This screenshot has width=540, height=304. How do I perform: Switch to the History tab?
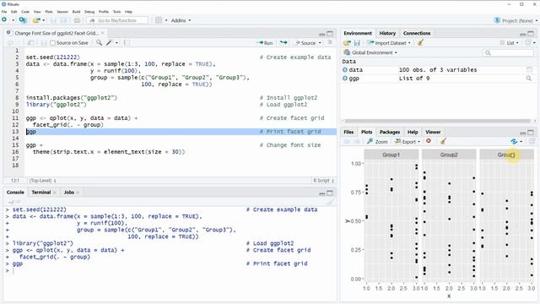click(x=387, y=33)
